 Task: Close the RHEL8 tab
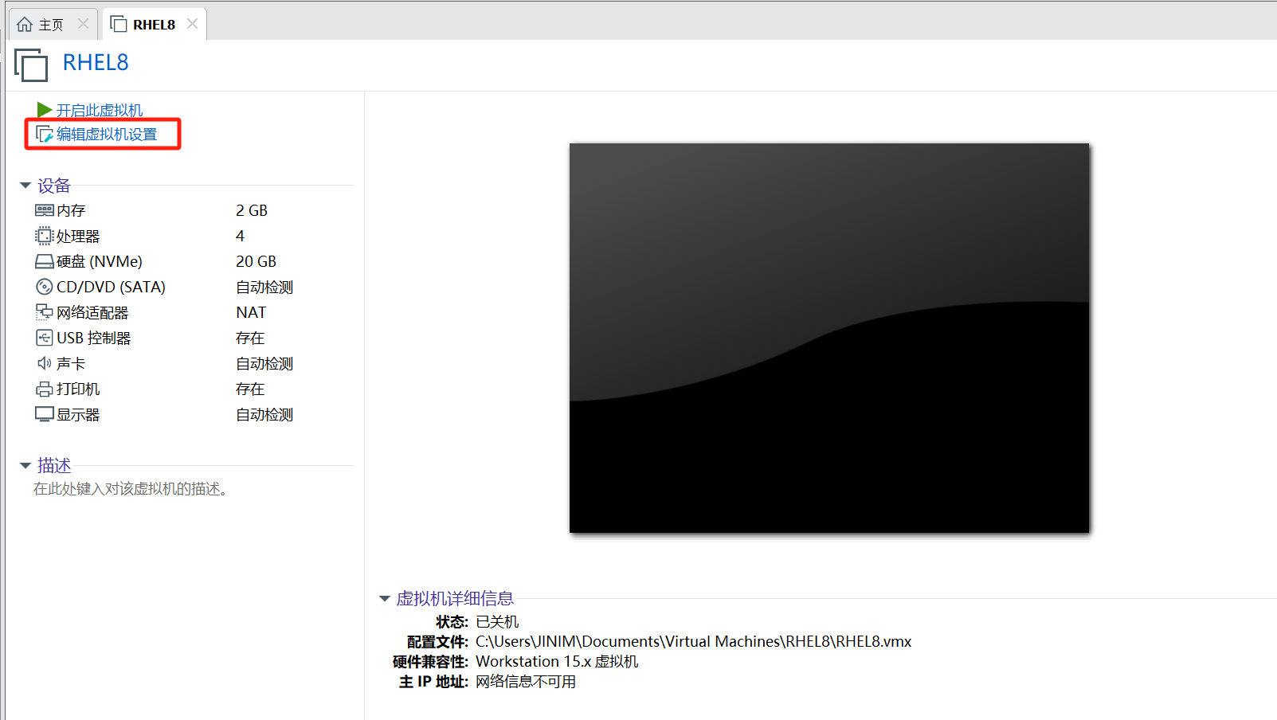(192, 24)
